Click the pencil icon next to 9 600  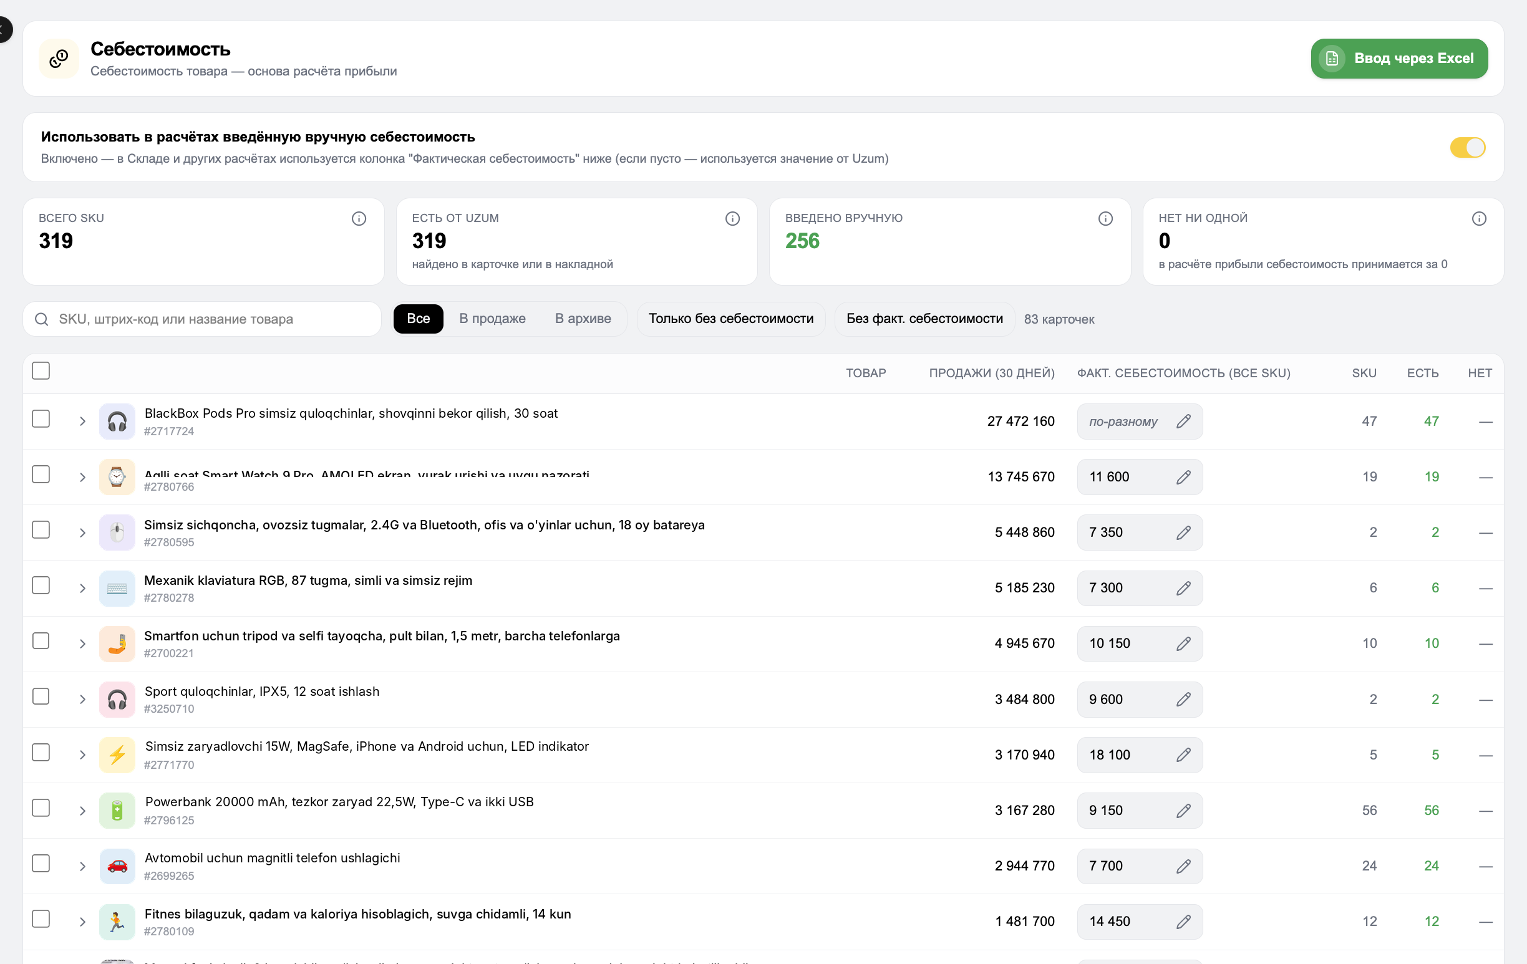1183,699
